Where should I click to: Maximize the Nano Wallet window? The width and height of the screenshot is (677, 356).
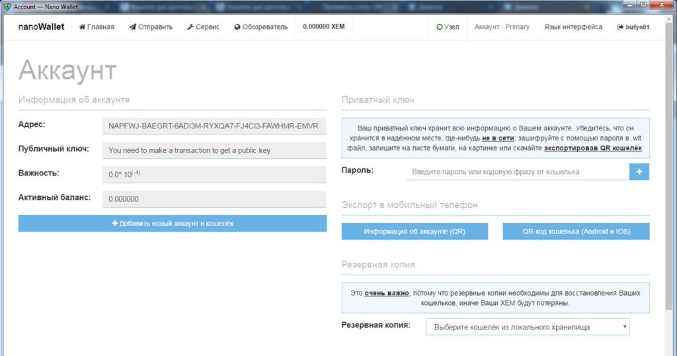(643, 5)
